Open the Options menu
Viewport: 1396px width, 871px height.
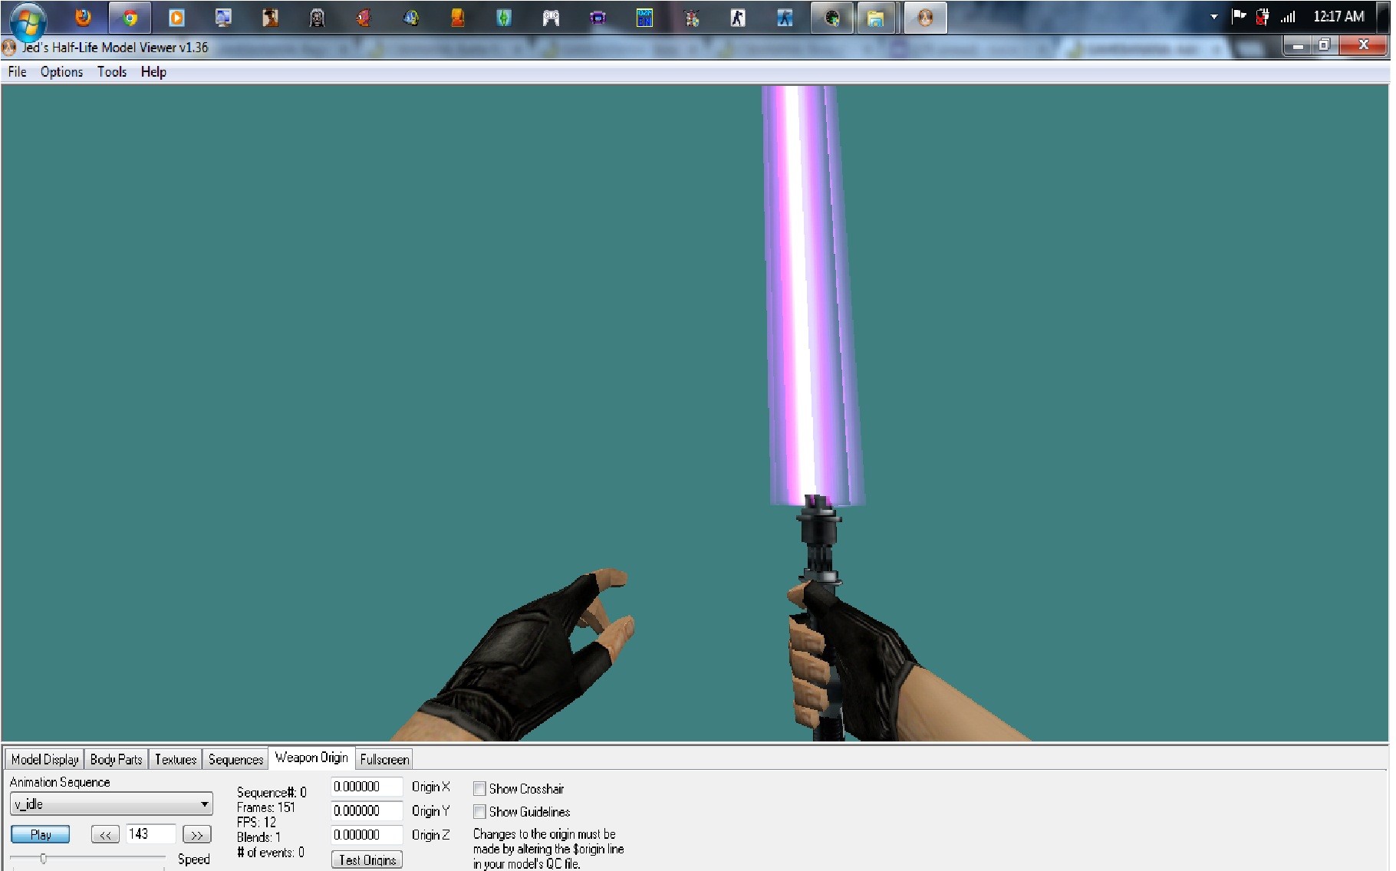[x=61, y=72]
